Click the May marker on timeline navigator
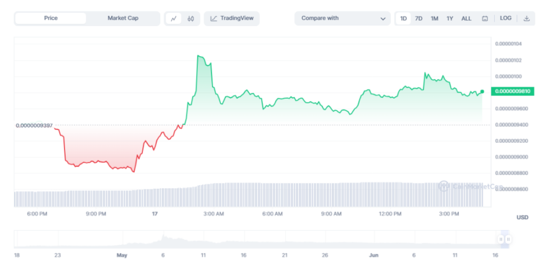The image size is (549, 271). [122, 255]
